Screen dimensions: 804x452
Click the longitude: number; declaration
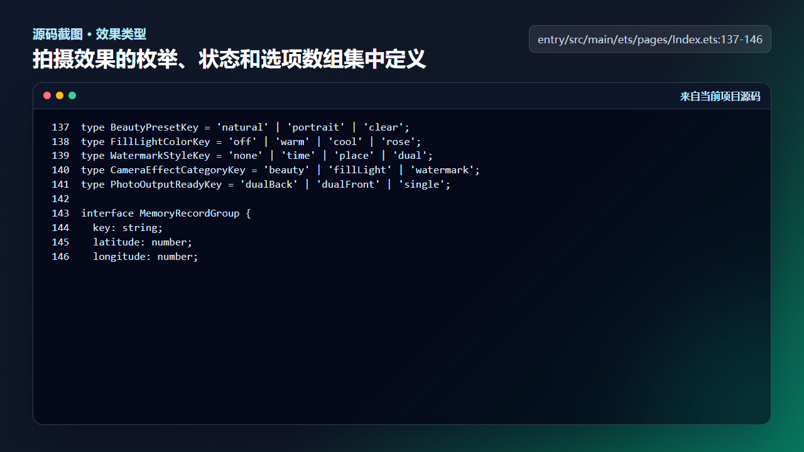click(x=146, y=257)
